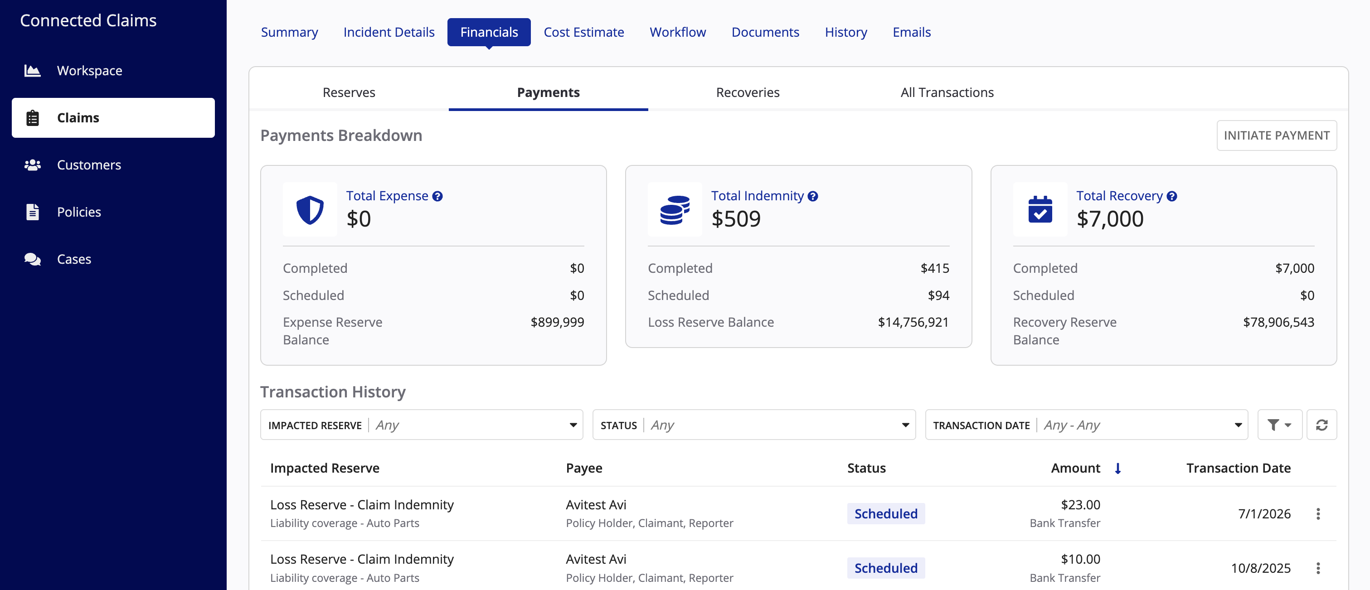Open the kebab menu for the 10/8/2025 transaction
The image size is (1370, 590).
pyautogui.click(x=1317, y=568)
